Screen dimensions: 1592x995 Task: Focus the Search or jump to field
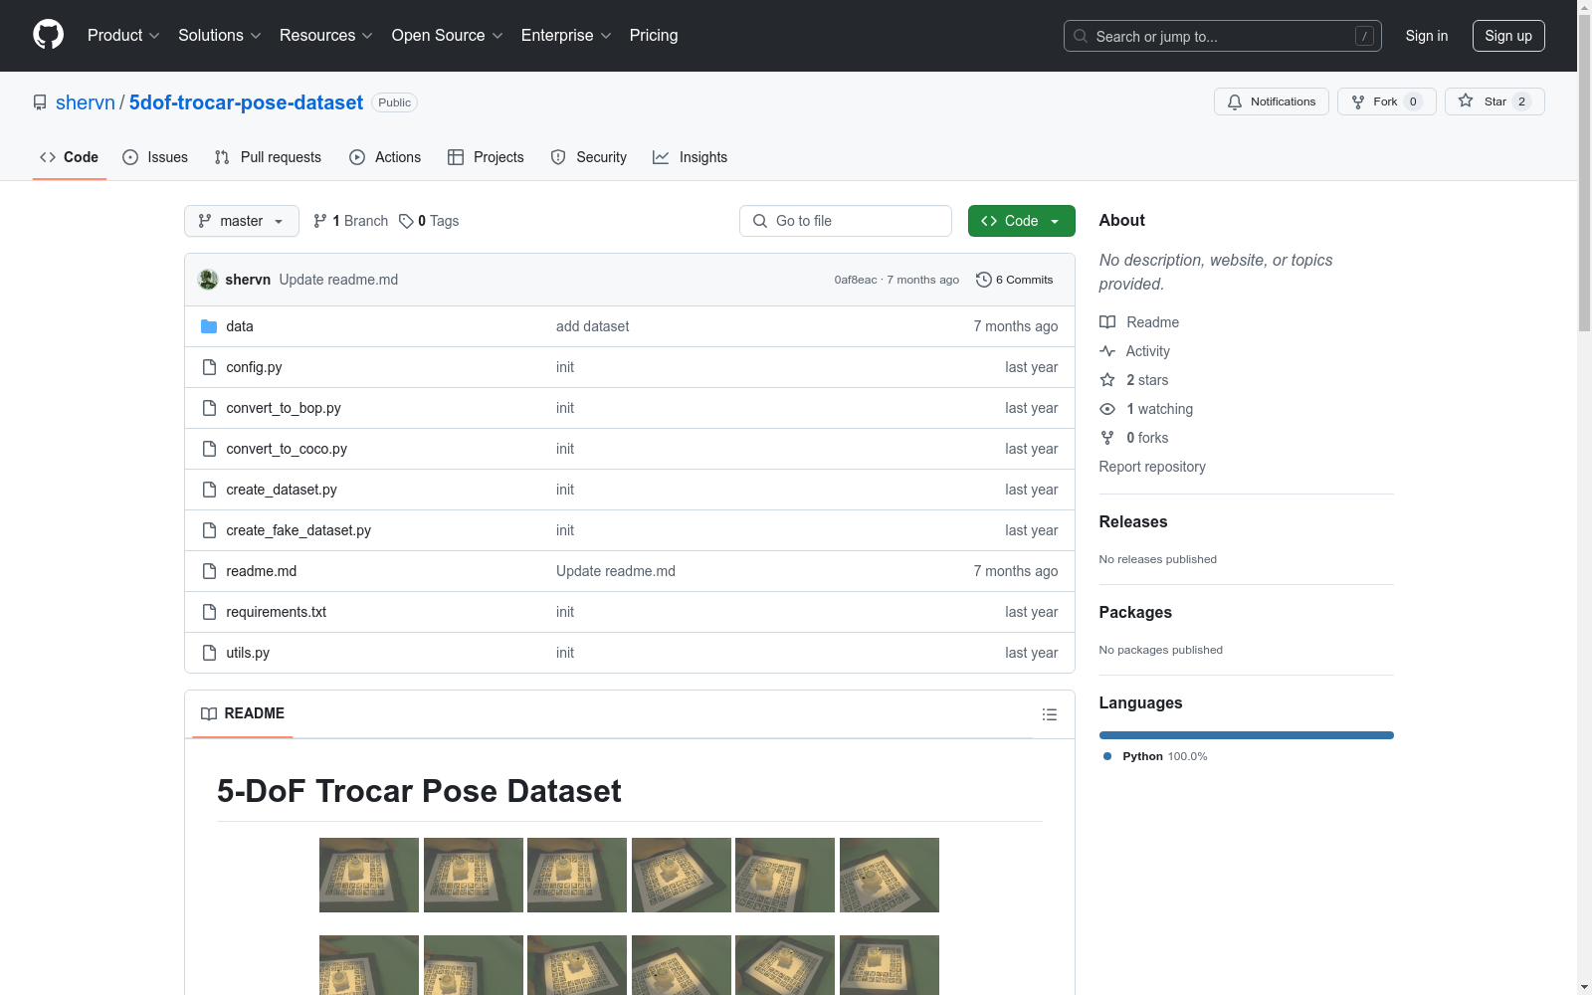click(x=1222, y=36)
